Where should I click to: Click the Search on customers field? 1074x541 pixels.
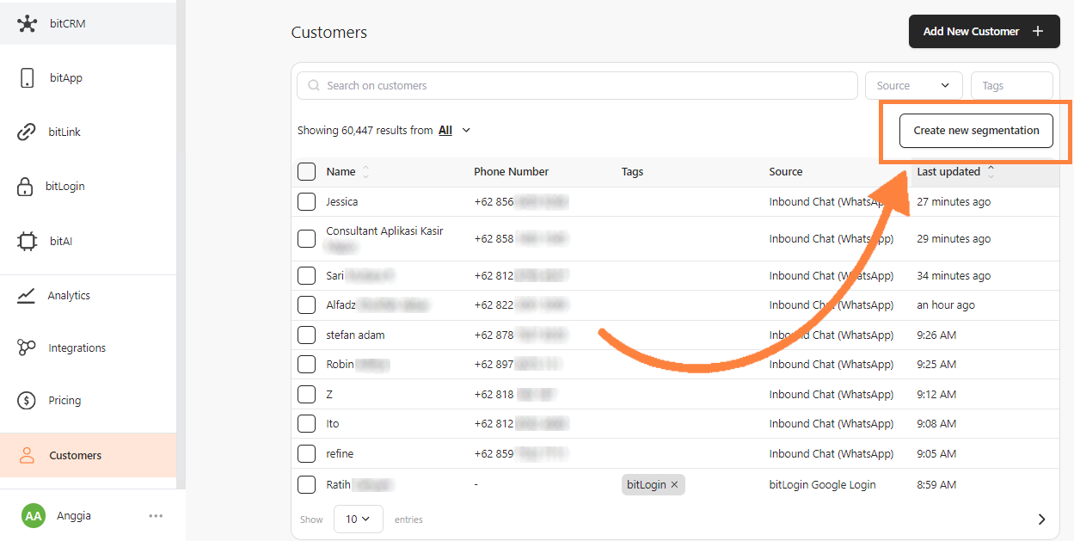coord(577,85)
